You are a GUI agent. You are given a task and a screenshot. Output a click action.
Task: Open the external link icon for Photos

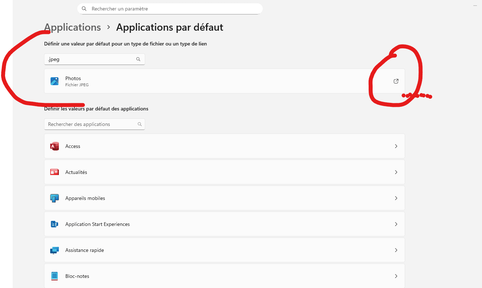tap(396, 81)
